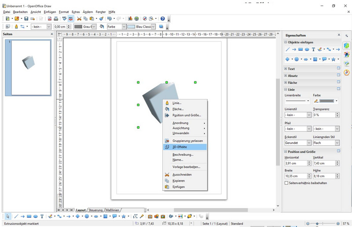Screen dimensions: 352x227
Task: Open the Navigator compass icon in sidebar
Action: 347,72
